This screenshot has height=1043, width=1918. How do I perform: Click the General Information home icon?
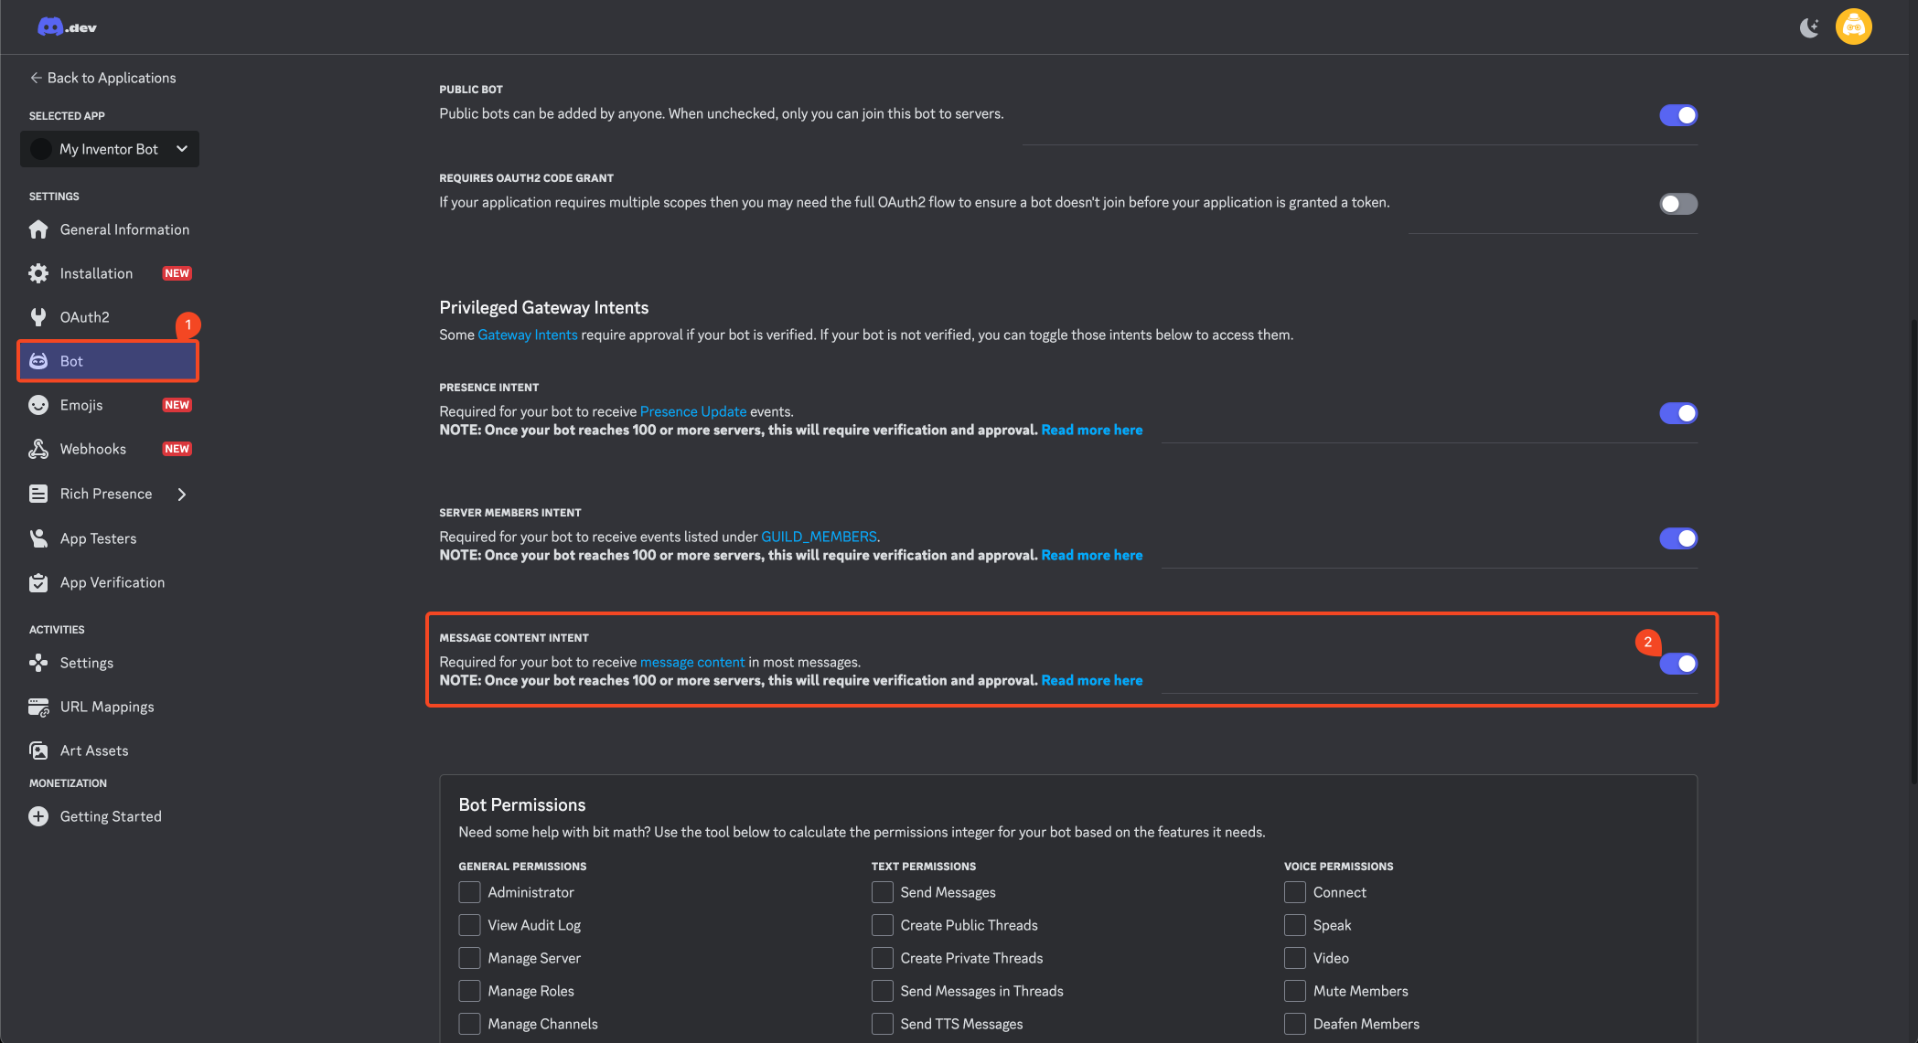[38, 229]
